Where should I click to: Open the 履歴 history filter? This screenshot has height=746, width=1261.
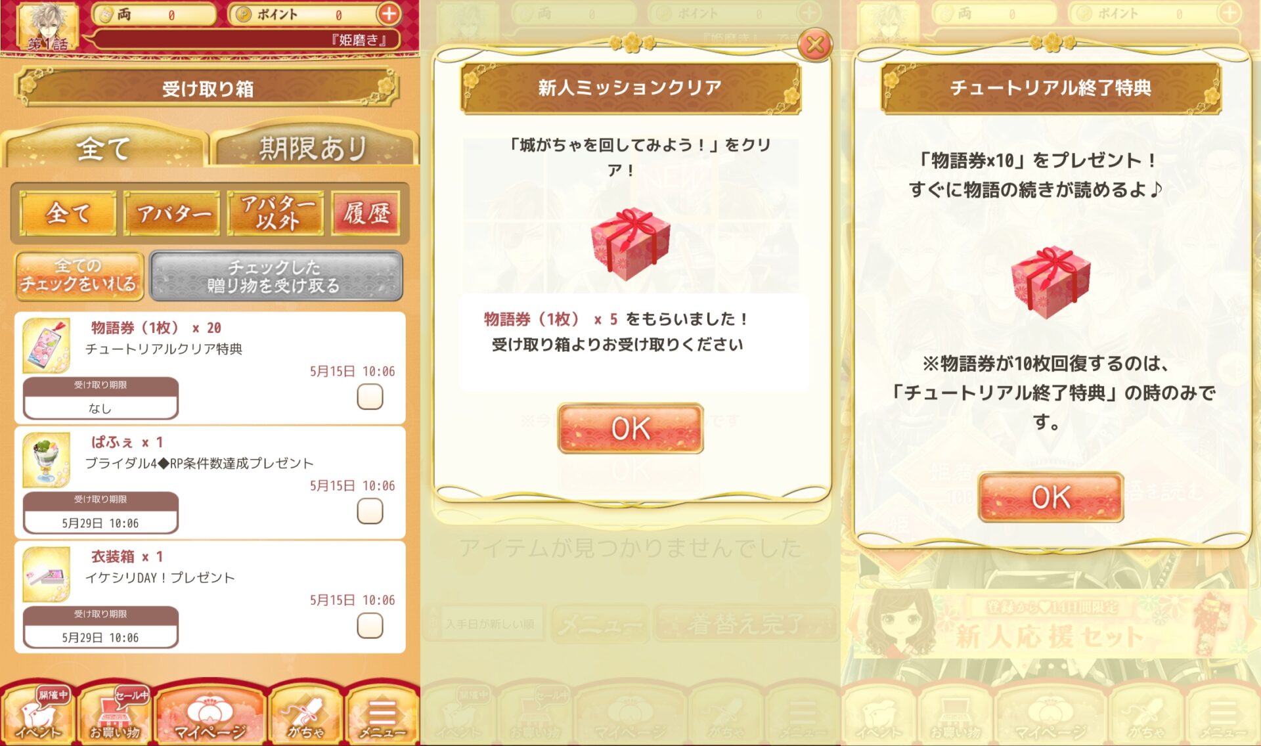(366, 213)
